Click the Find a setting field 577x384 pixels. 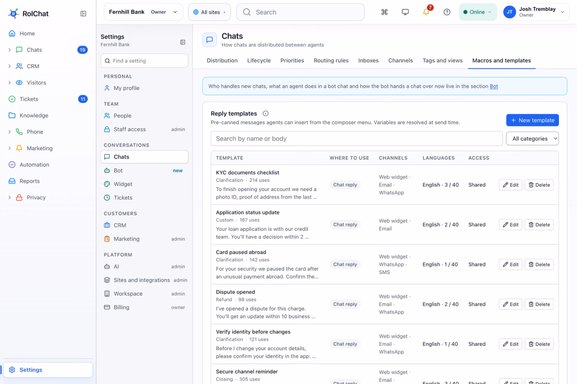click(x=144, y=61)
